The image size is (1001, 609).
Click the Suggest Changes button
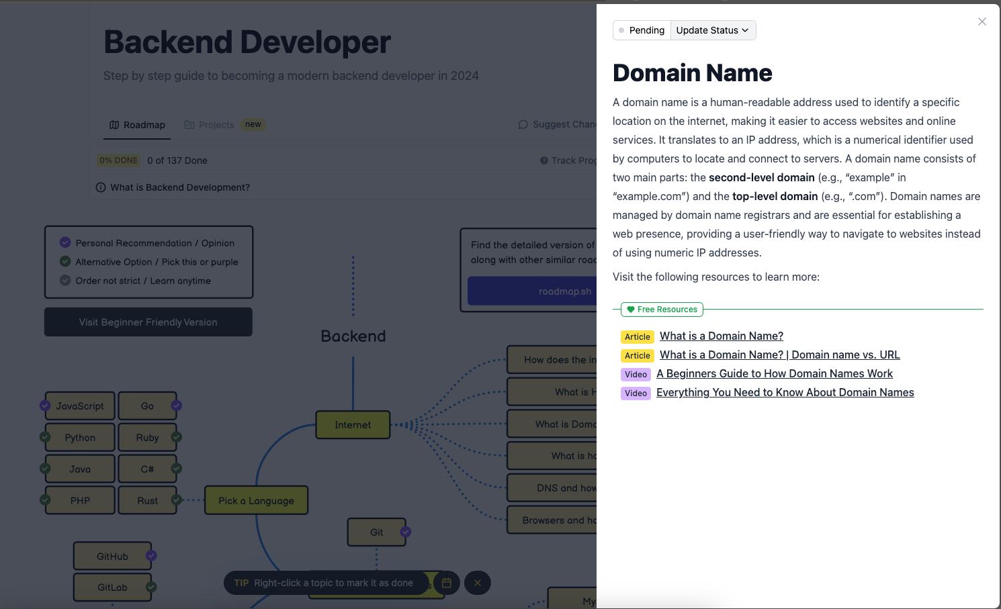pos(557,124)
